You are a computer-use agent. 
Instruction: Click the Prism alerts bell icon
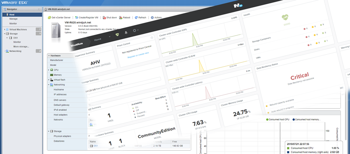pos(126,33)
